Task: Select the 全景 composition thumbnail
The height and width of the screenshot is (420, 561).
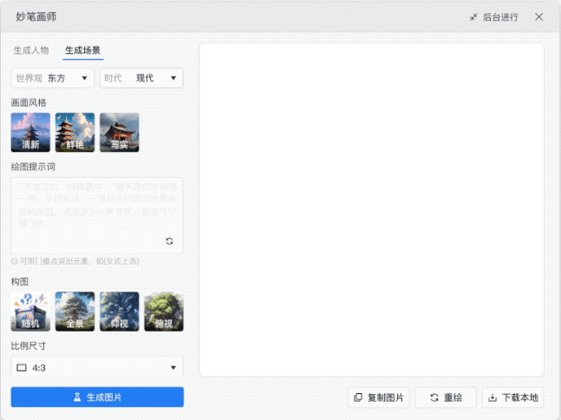Action: (75, 312)
